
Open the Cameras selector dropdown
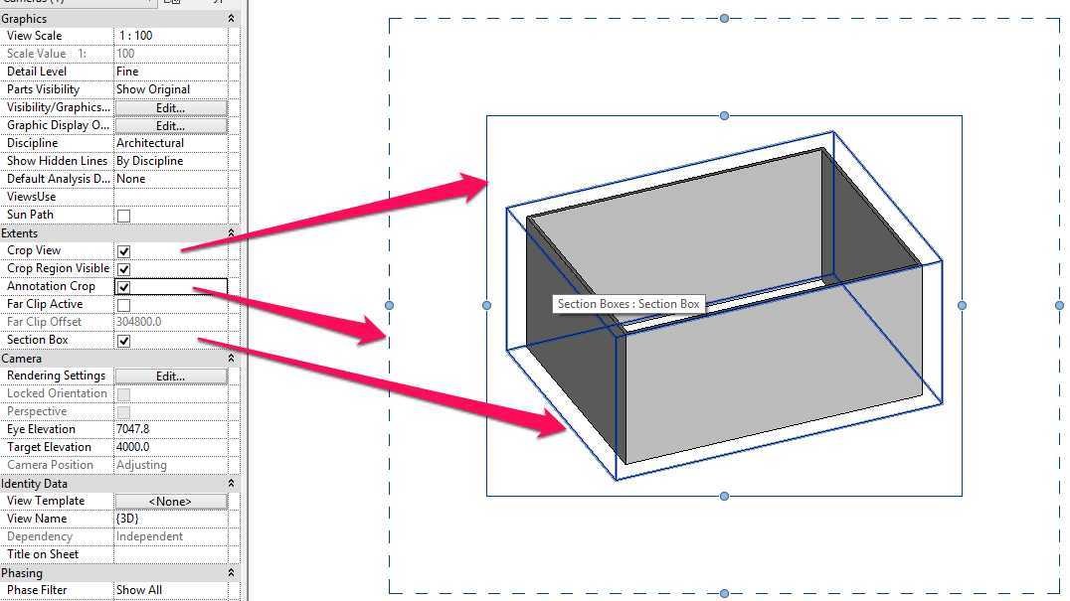coord(147,4)
